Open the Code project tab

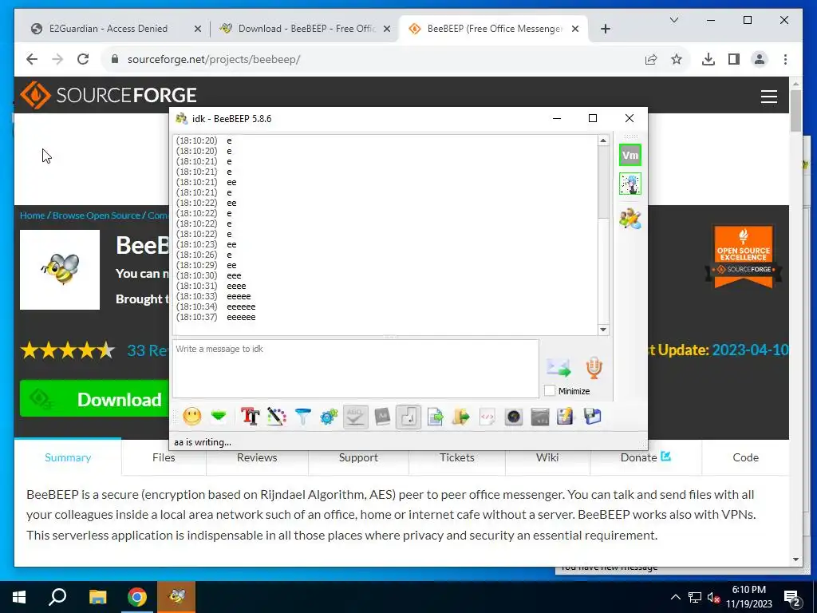click(746, 457)
